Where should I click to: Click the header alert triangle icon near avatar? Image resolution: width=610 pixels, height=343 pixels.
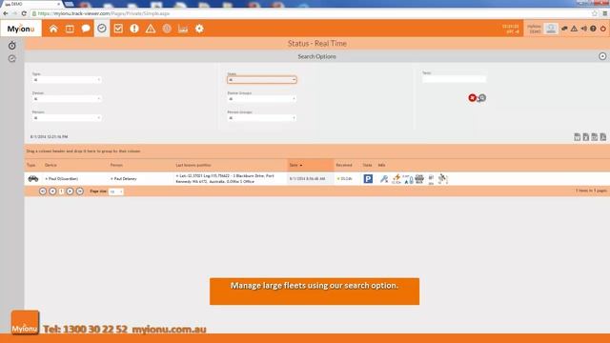pyautogui.click(x=574, y=29)
